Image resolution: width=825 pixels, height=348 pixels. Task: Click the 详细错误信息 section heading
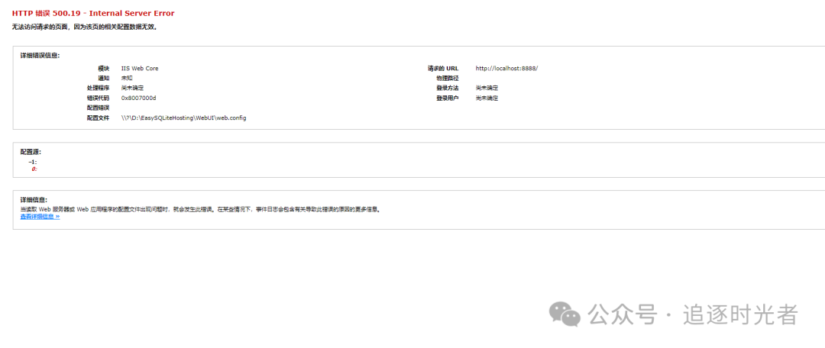[x=40, y=55]
